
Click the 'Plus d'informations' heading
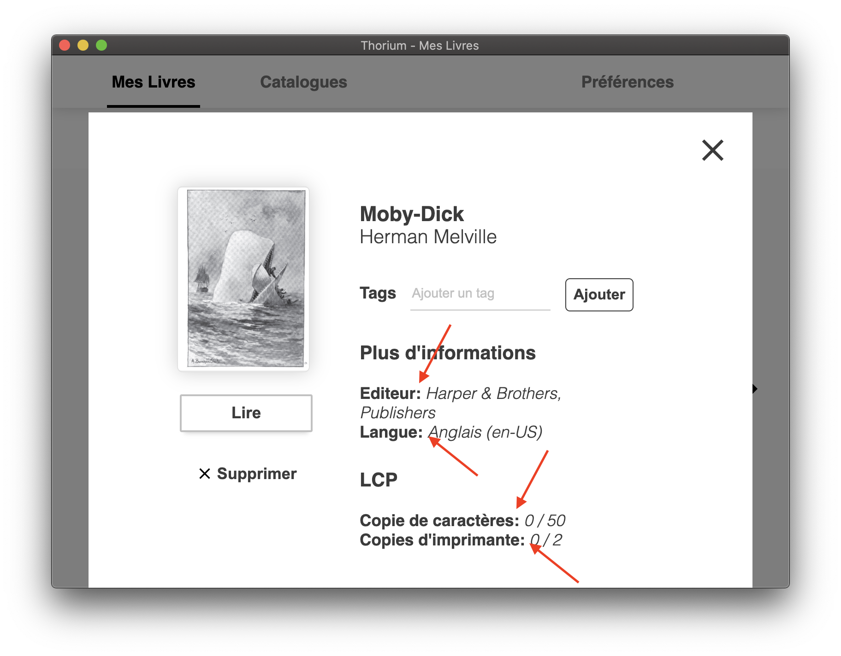pos(448,353)
